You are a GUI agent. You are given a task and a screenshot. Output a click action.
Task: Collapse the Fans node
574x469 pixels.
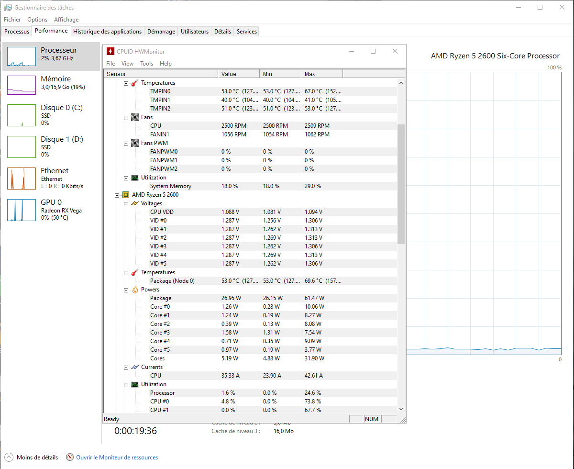click(x=126, y=117)
